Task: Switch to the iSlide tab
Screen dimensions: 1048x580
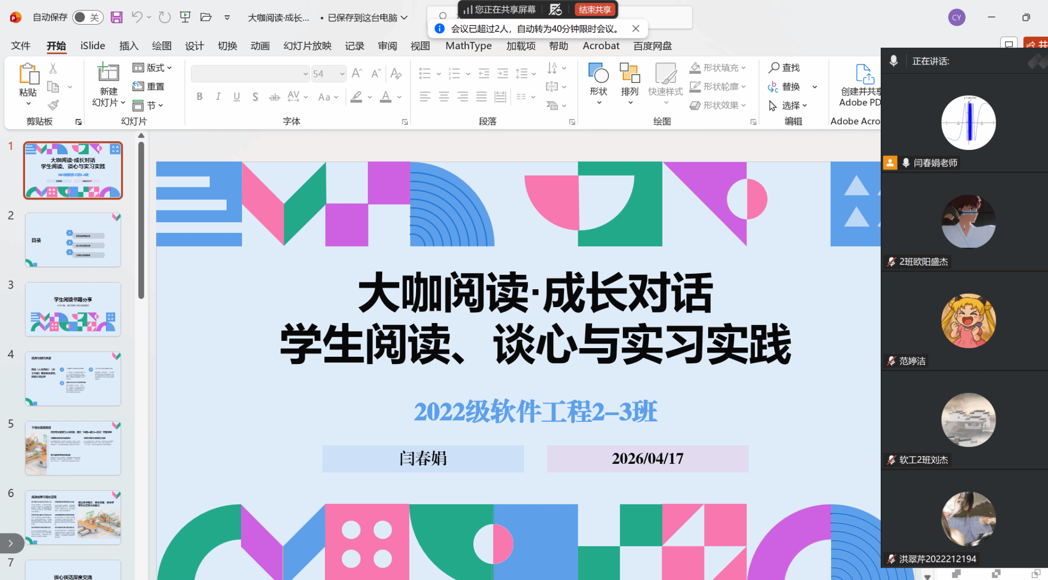Action: tap(93, 46)
